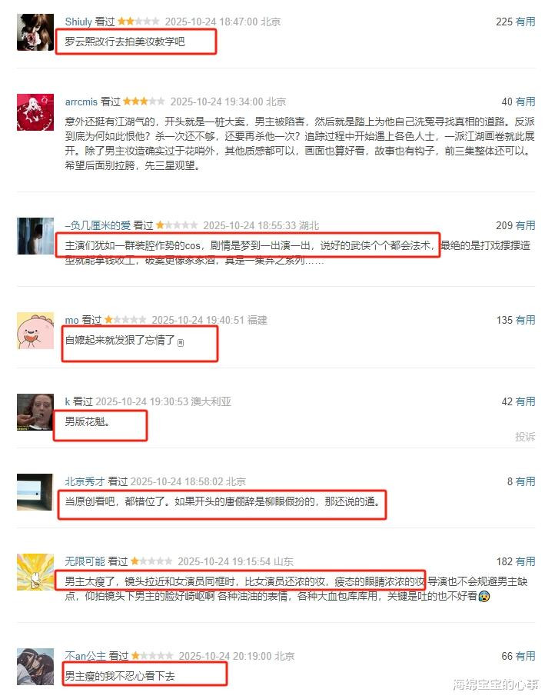The image size is (545, 699).
Task: Open the mo user's cartoon avatar
Action: 35,331
